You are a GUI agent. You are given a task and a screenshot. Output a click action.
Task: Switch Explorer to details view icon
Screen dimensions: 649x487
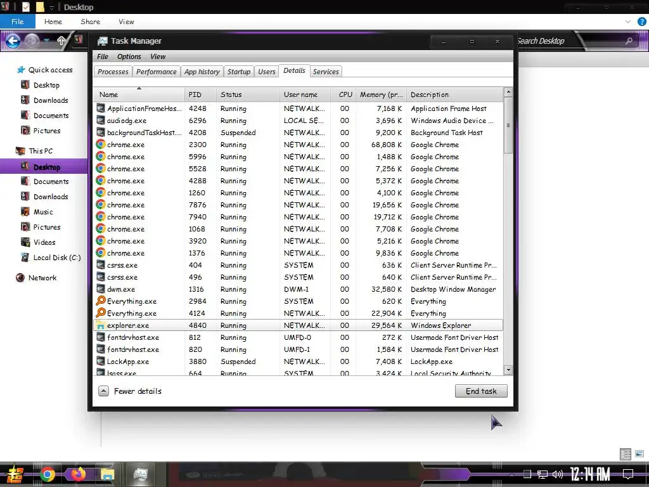click(626, 454)
